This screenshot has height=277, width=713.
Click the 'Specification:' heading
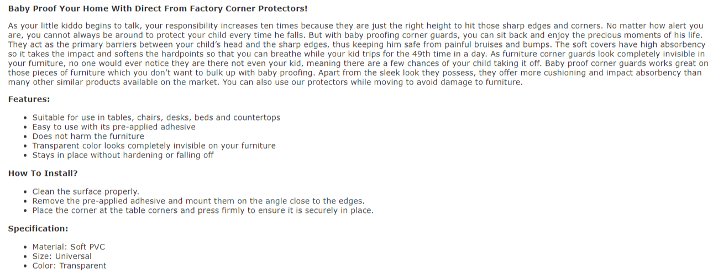38,229
